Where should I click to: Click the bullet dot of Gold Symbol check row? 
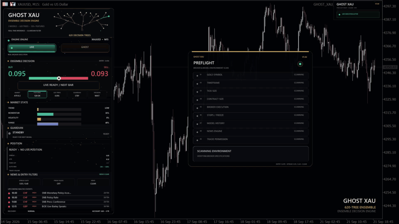click(x=197, y=76)
